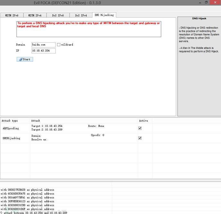Uncheck Active for the ARPSpoofing attack

140,128
